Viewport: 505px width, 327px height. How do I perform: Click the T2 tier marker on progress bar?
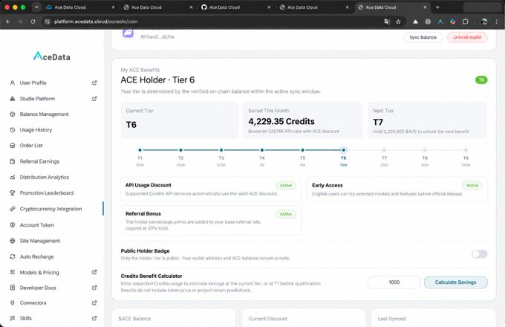pyautogui.click(x=180, y=150)
